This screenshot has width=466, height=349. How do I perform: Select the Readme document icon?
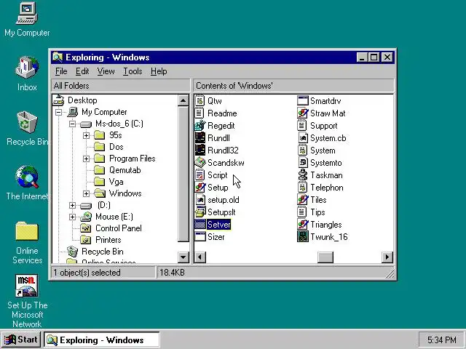pyautogui.click(x=200, y=113)
